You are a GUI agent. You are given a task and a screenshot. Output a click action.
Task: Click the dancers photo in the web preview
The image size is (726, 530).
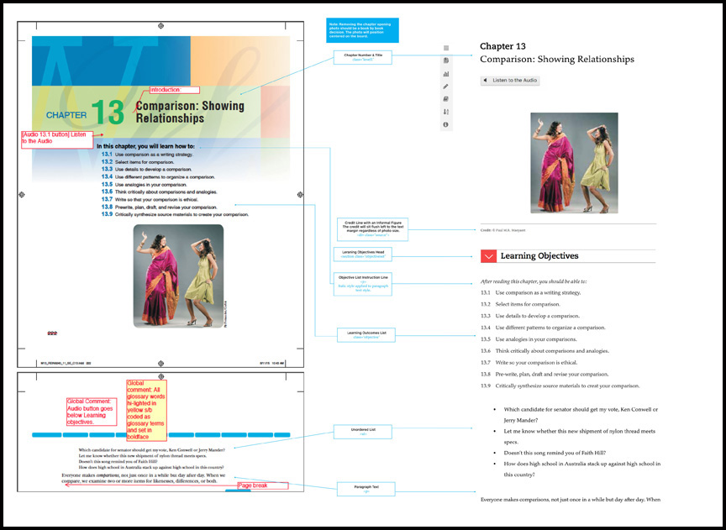(574, 163)
